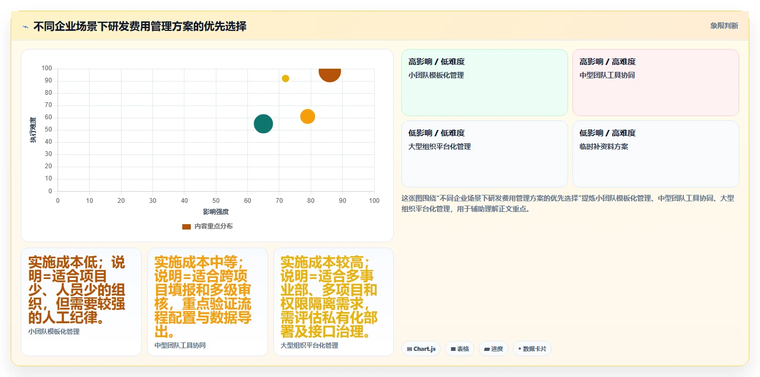Select the teal bubble in the chart
This screenshot has height=377, width=760.
coord(263,124)
